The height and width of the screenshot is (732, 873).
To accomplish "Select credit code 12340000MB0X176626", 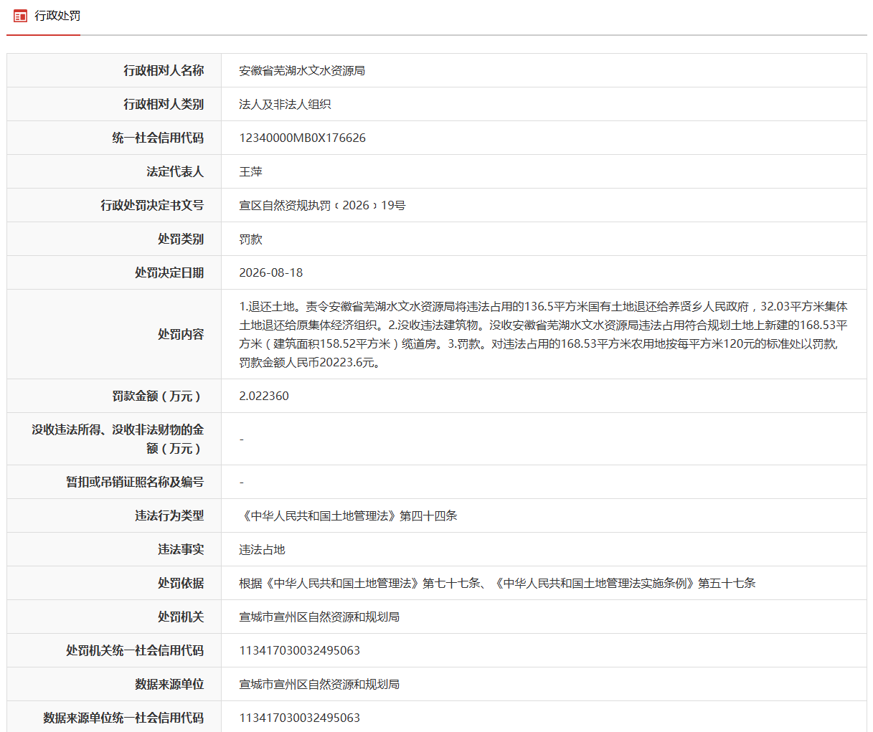I will (x=302, y=138).
